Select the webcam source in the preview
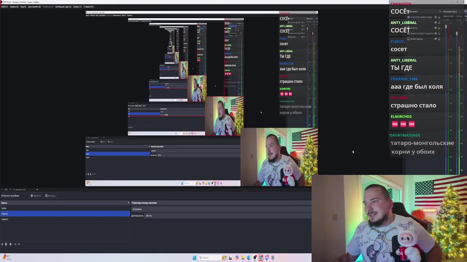The image size is (467, 262). click(279, 156)
